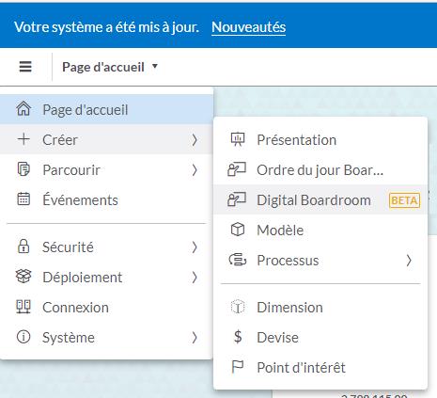This screenshot has width=437, height=398.
Task: Select the Parcourir documents icon
Action: coord(23,169)
